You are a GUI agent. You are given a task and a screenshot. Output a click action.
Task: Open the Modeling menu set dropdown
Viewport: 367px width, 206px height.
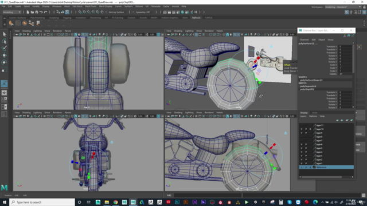tap(11, 12)
